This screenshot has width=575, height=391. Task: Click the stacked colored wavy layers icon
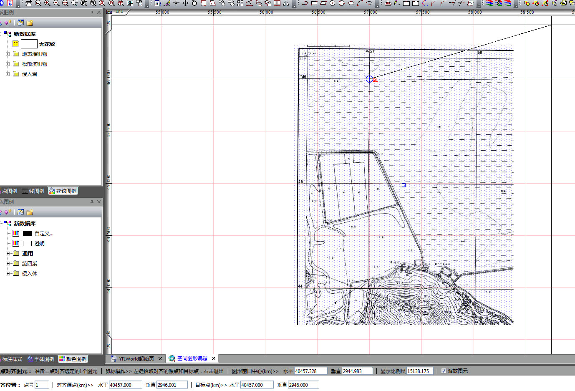point(489,3)
